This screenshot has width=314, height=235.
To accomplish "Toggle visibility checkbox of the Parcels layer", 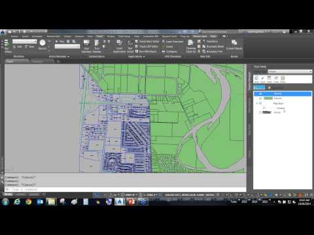I will [x=260, y=99].
